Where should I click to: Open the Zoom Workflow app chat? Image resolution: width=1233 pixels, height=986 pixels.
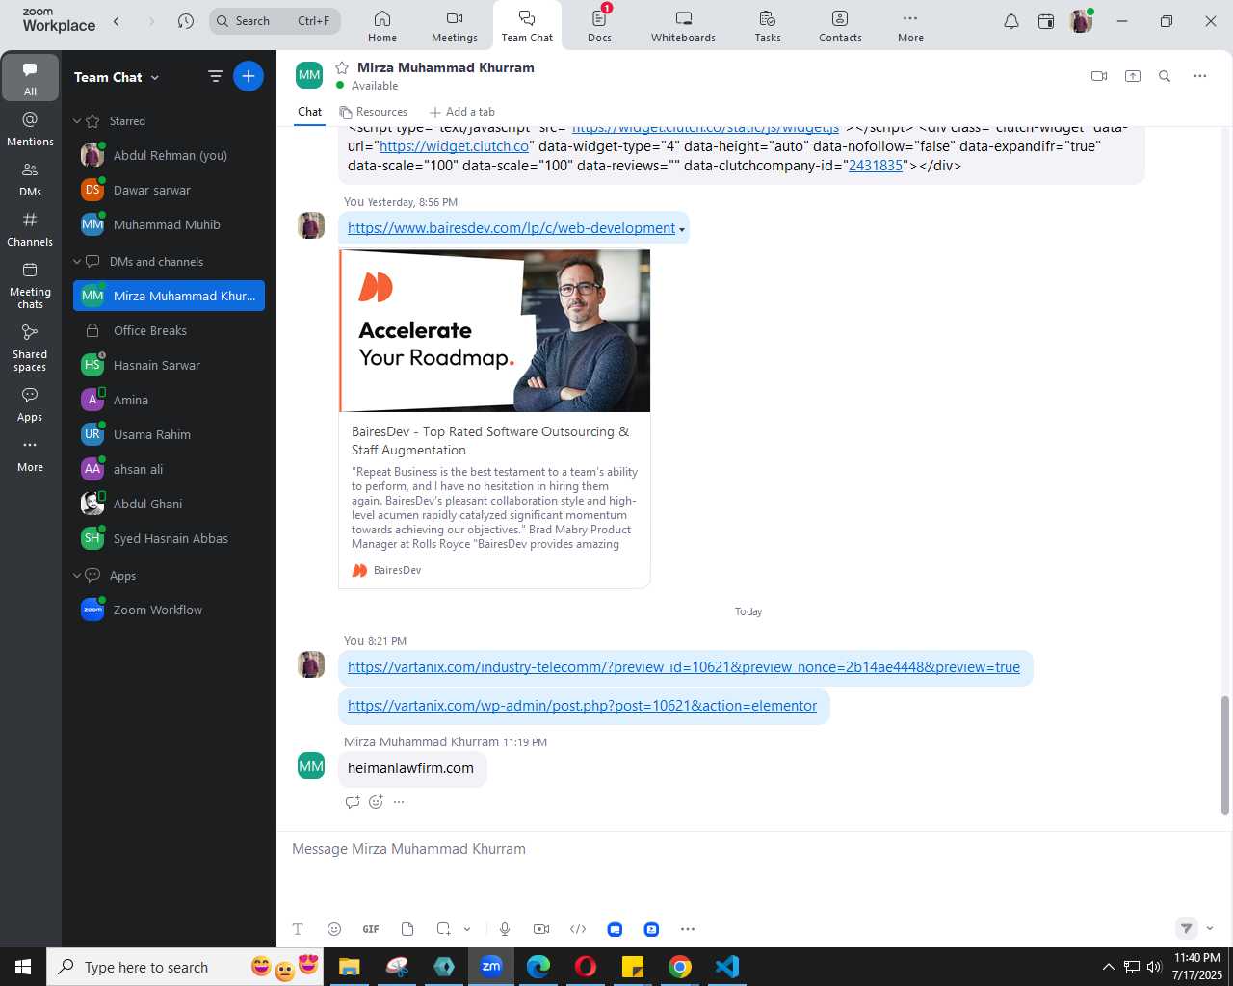click(x=170, y=610)
